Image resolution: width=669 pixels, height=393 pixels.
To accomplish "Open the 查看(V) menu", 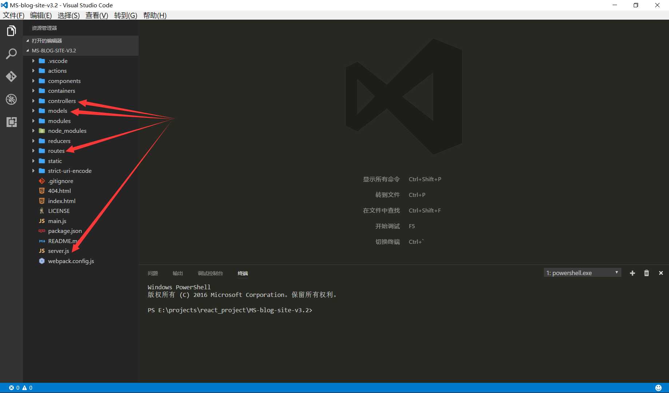I will [x=97, y=15].
